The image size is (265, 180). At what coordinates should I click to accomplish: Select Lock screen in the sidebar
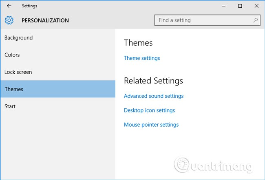click(x=18, y=72)
